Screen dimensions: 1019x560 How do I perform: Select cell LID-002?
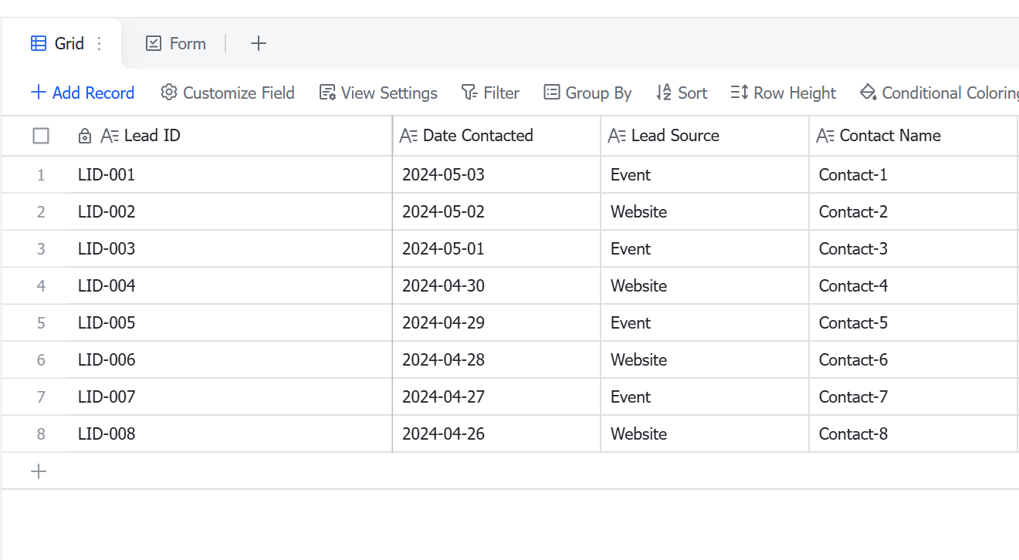pyautogui.click(x=230, y=211)
